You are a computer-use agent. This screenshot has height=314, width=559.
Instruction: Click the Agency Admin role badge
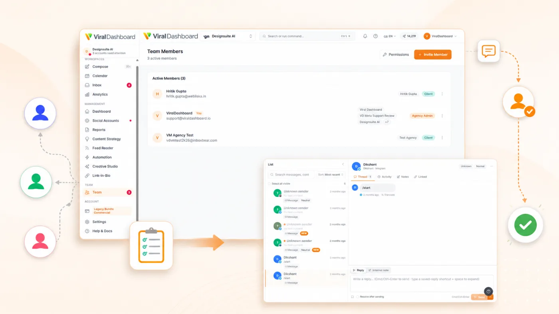point(422,116)
